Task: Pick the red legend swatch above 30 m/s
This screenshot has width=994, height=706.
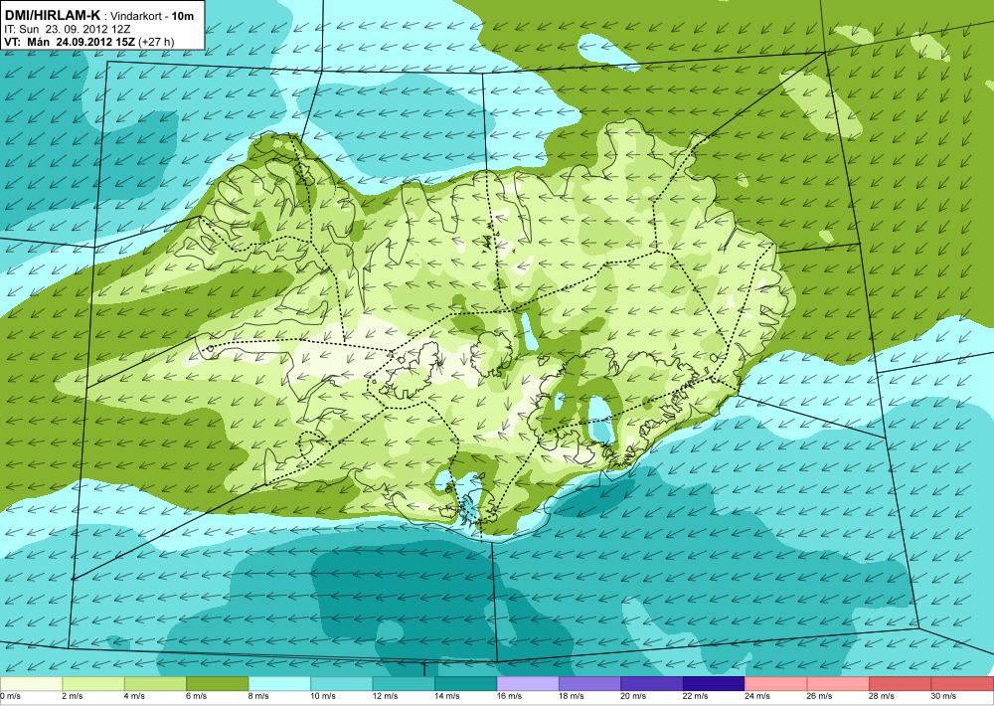Action: pos(963,684)
